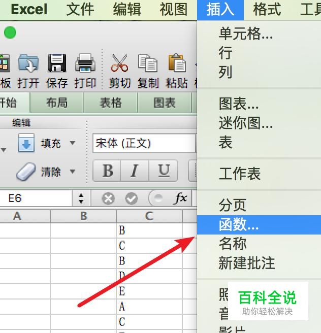The height and width of the screenshot is (333, 321).
Task: Choose 新建批注 from Insert menu
Action: [259, 263]
